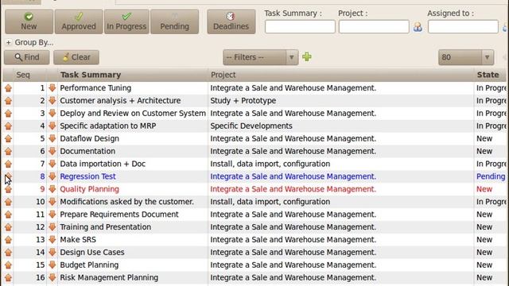Move Specific adaptation to MRP down
The height and width of the screenshot is (286, 509).
point(52,126)
